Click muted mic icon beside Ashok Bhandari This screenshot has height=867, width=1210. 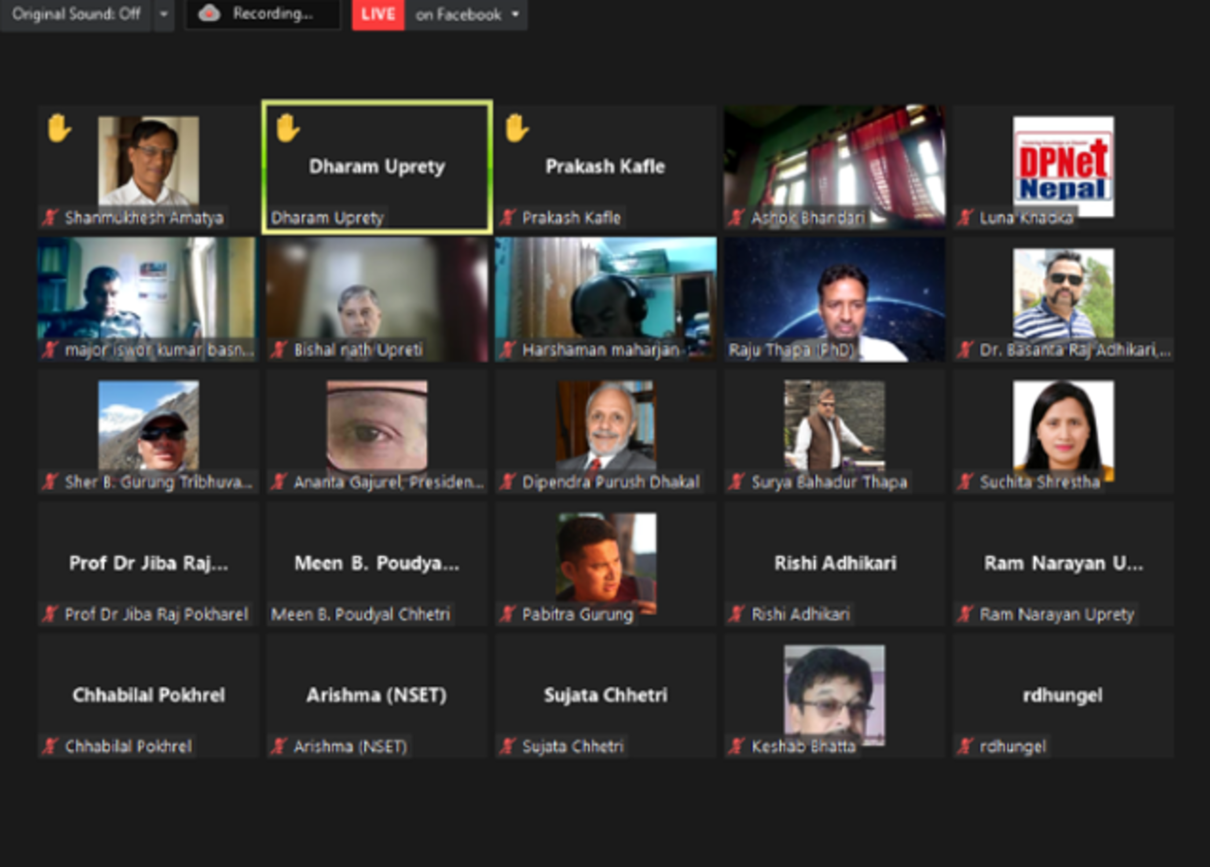coord(736,217)
